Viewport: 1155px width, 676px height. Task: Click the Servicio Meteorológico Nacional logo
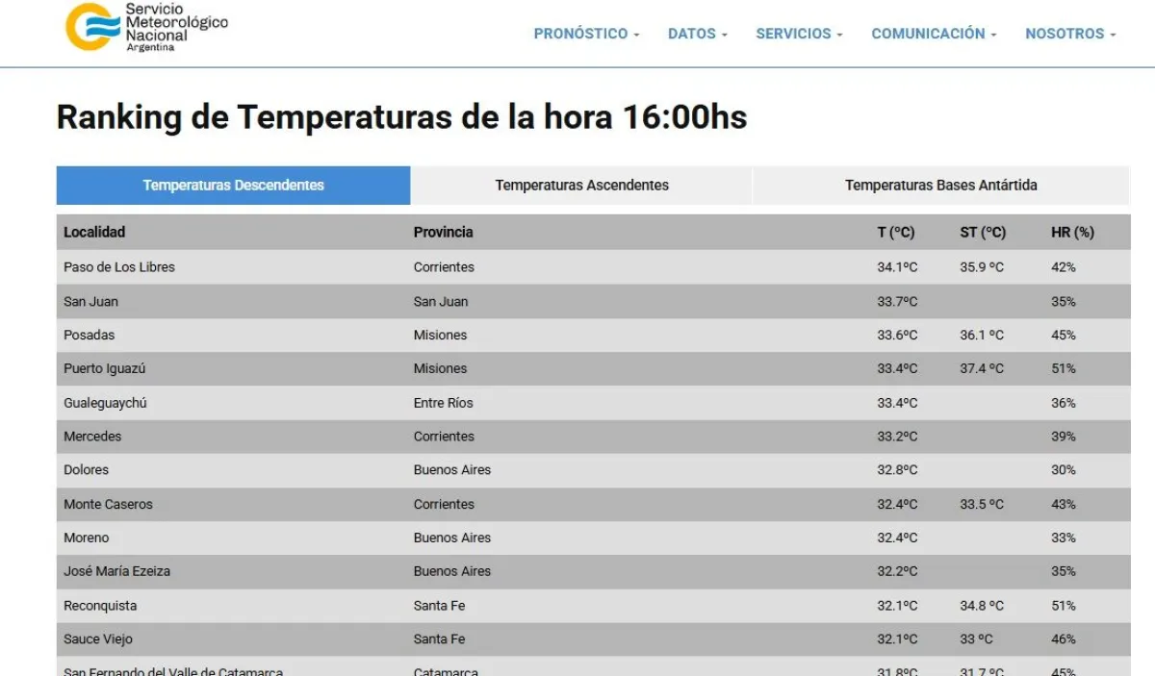pos(146,27)
